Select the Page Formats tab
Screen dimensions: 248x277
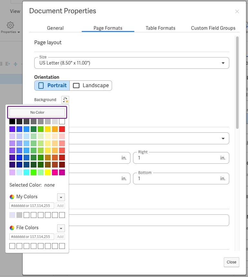tap(108, 28)
